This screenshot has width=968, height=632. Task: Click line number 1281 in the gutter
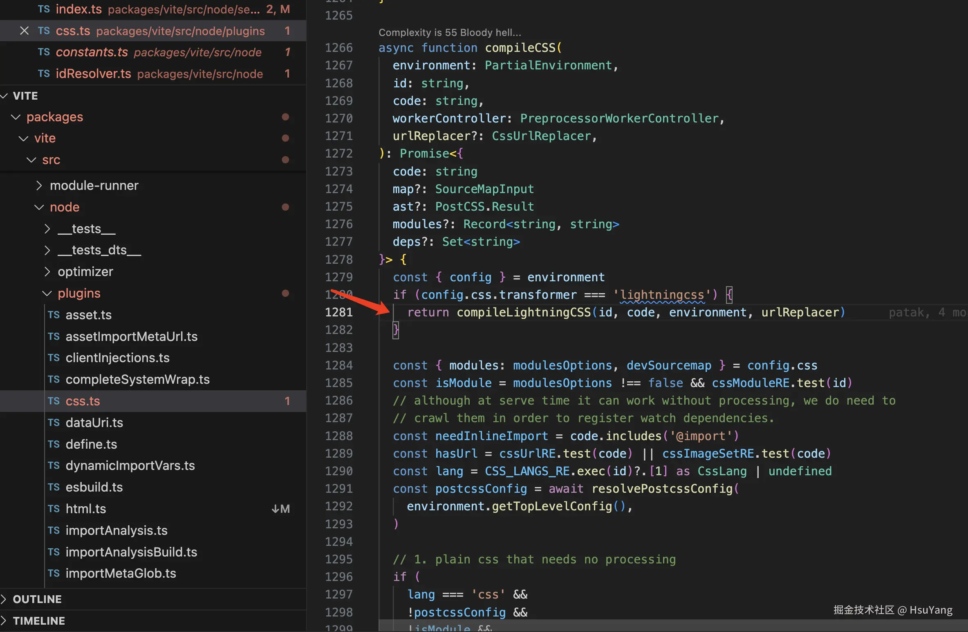tap(338, 312)
